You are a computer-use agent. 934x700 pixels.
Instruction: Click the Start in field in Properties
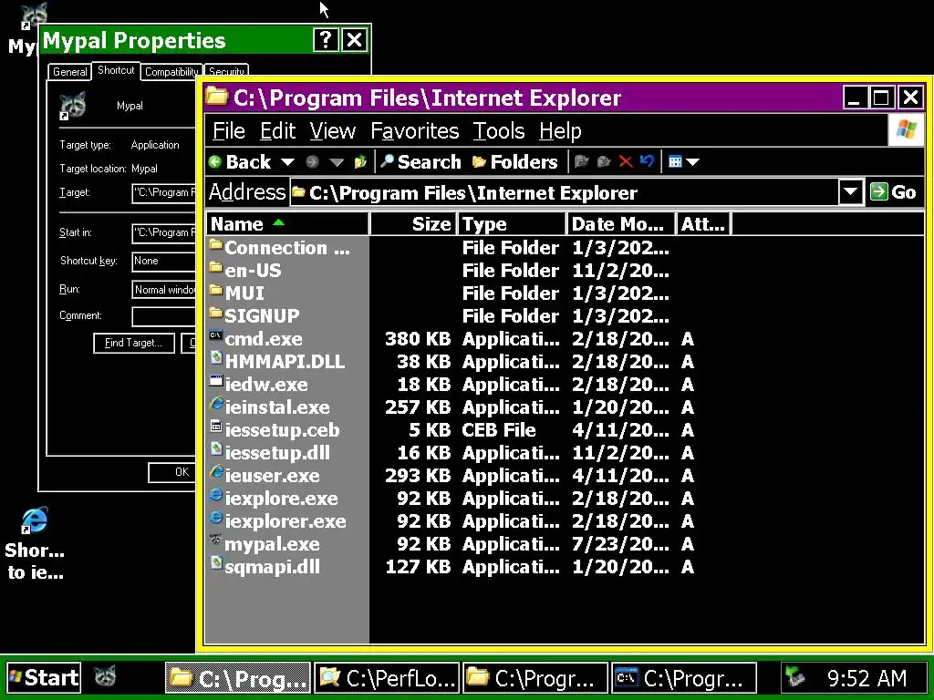click(x=164, y=232)
